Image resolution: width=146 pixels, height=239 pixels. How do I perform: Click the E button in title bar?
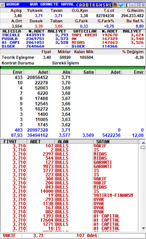pos(127,5)
